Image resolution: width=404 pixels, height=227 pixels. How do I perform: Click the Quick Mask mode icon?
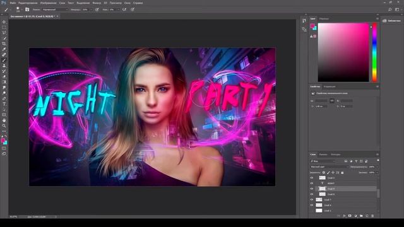click(x=4, y=148)
